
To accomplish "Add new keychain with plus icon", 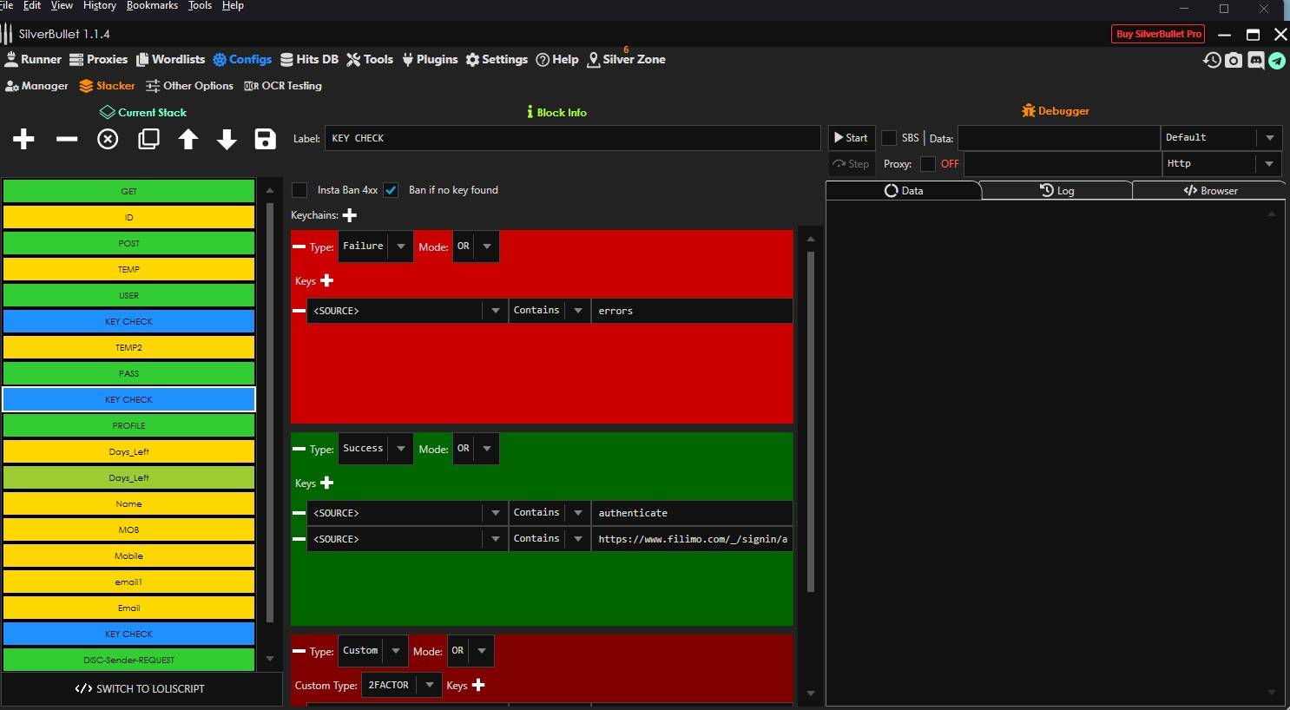I will pyautogui.click(x=350, y=215).
